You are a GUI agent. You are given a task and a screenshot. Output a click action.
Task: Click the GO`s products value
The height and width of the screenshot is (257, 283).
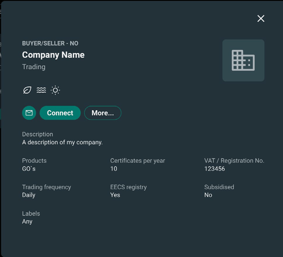point(29,169)
